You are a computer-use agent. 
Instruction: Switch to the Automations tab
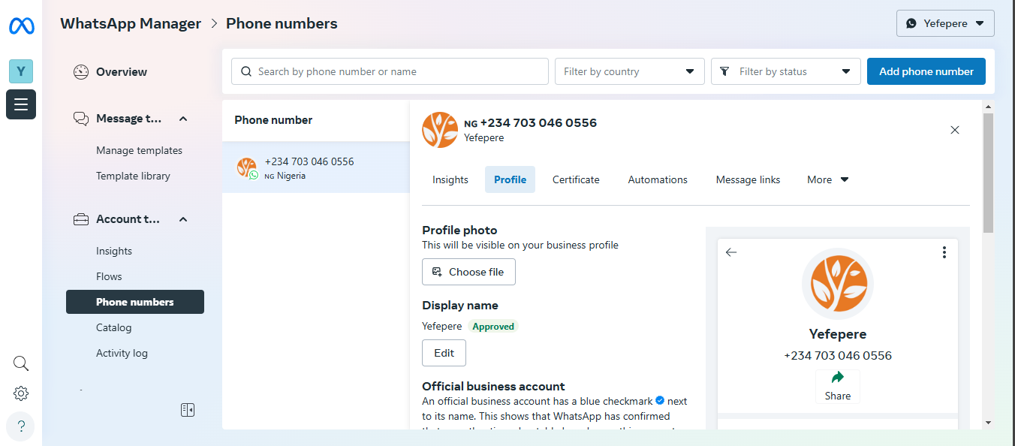[x=658, y=179]
